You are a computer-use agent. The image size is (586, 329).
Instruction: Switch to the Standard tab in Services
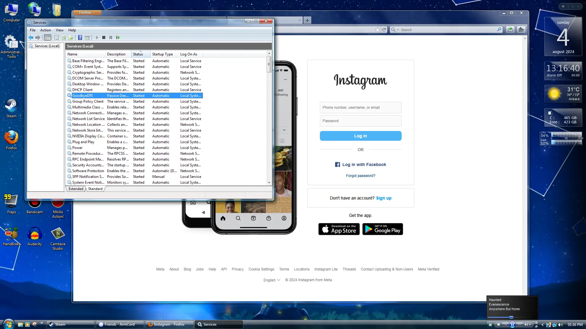click(95, 189)
